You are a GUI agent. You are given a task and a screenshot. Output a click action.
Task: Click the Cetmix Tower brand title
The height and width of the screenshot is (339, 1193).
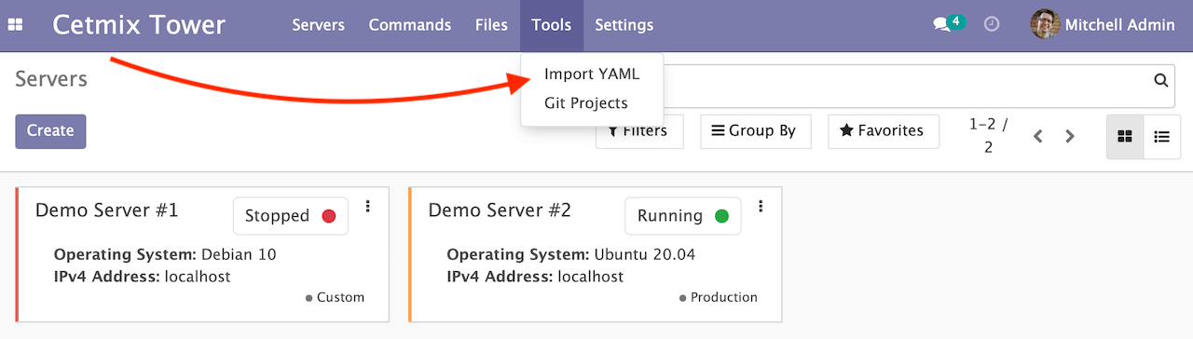[x=139, y=25]
